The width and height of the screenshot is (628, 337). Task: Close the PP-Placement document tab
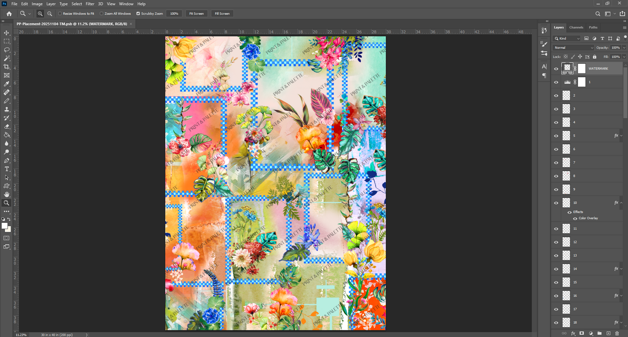pos(131,23)
